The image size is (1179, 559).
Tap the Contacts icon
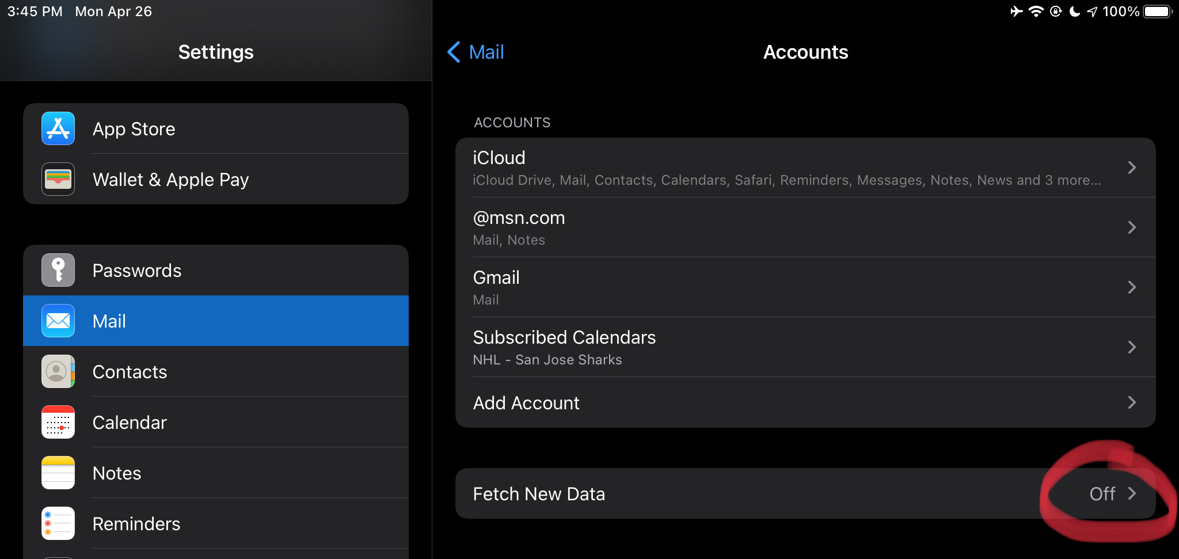[x=58, y=371]
